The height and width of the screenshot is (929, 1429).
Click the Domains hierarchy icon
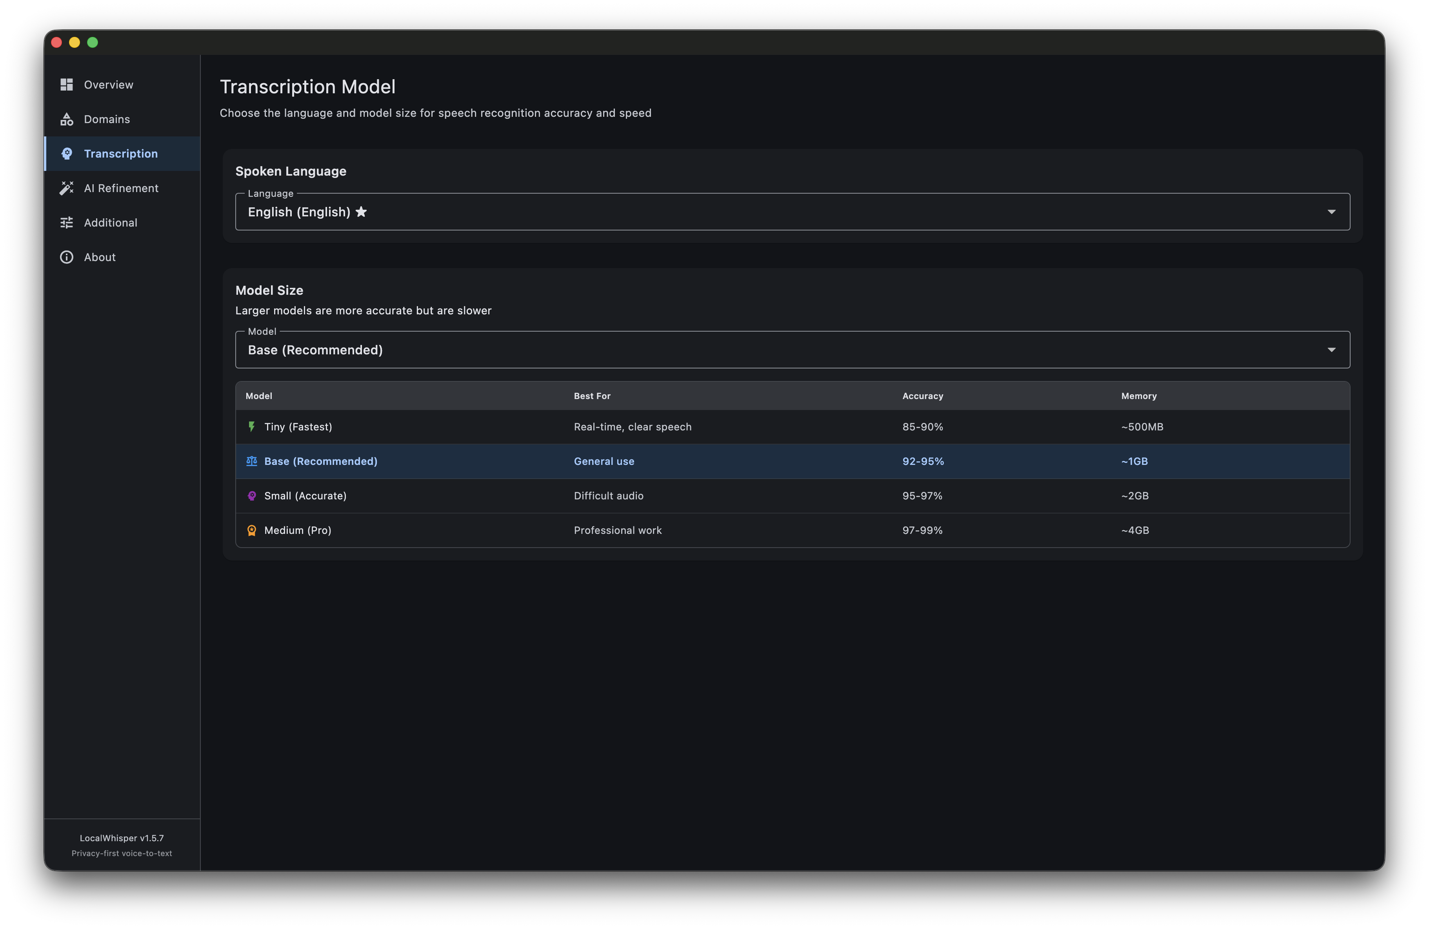[x=67, y=119]
